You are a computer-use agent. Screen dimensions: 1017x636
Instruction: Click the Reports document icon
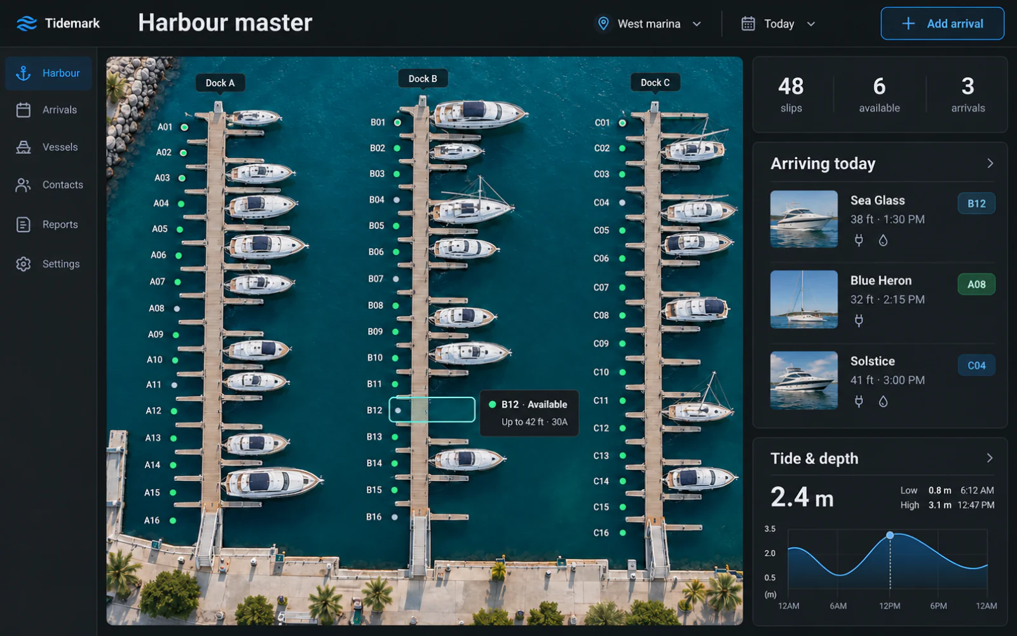24,225
